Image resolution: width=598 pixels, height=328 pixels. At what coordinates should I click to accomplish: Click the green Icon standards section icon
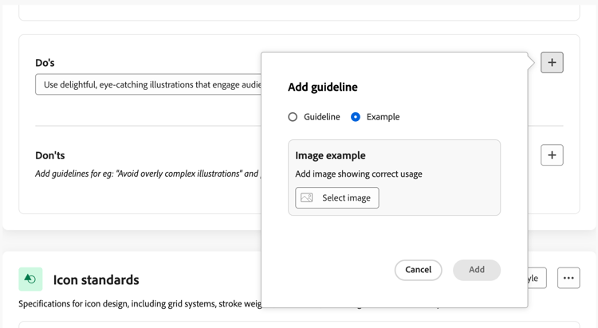(30, 279)
